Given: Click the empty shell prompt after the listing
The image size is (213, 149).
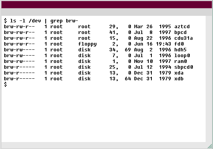Looking at the screenshot, I should [x=5, y=85].
